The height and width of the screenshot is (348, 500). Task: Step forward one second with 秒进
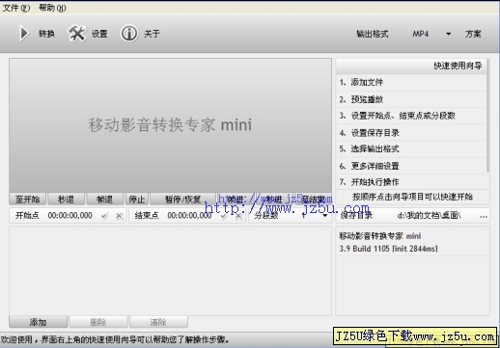coord(274,200)
